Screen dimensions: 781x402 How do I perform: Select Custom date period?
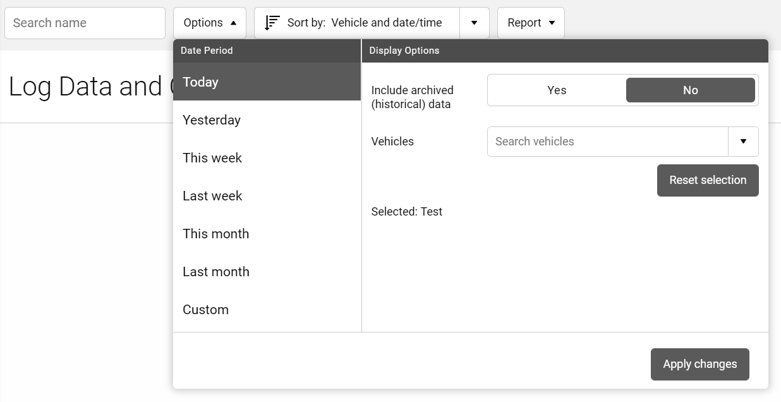click(267, 310)
